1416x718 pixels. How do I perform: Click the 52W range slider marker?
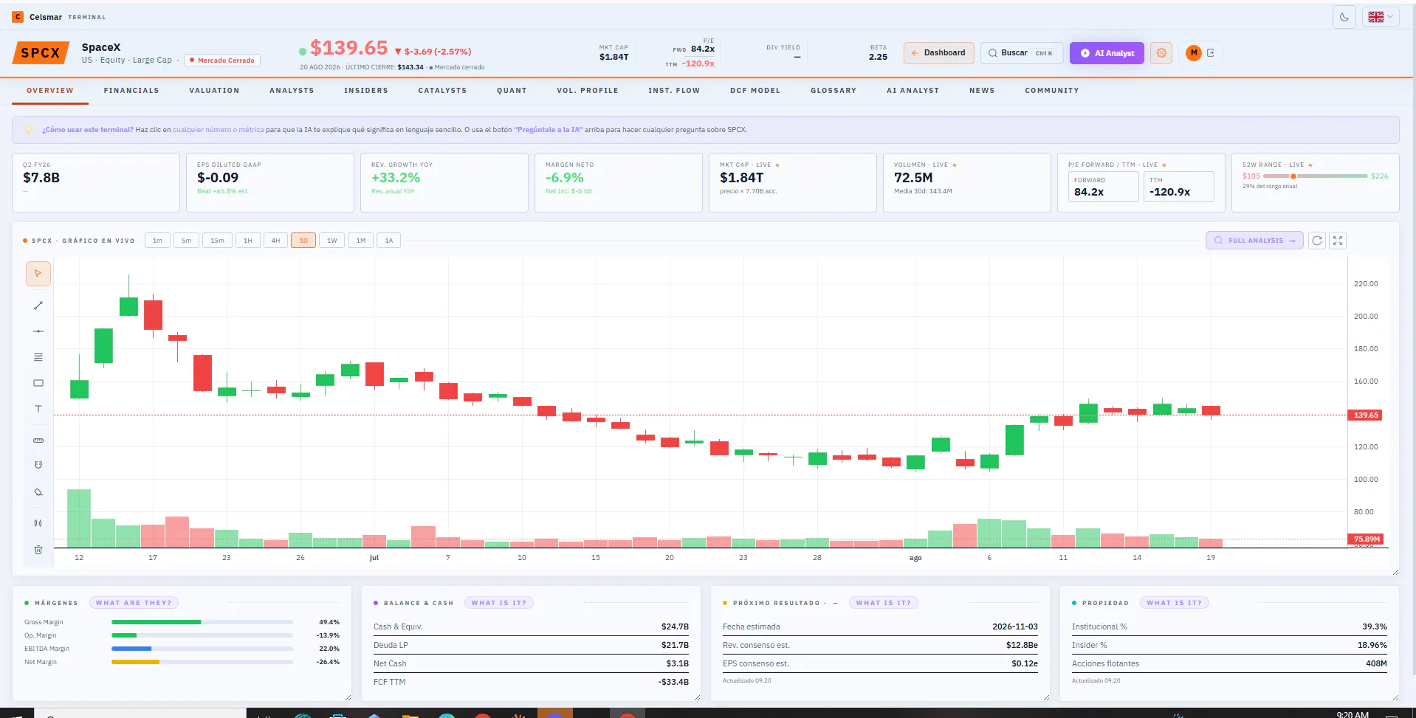tap(1293, 176)
